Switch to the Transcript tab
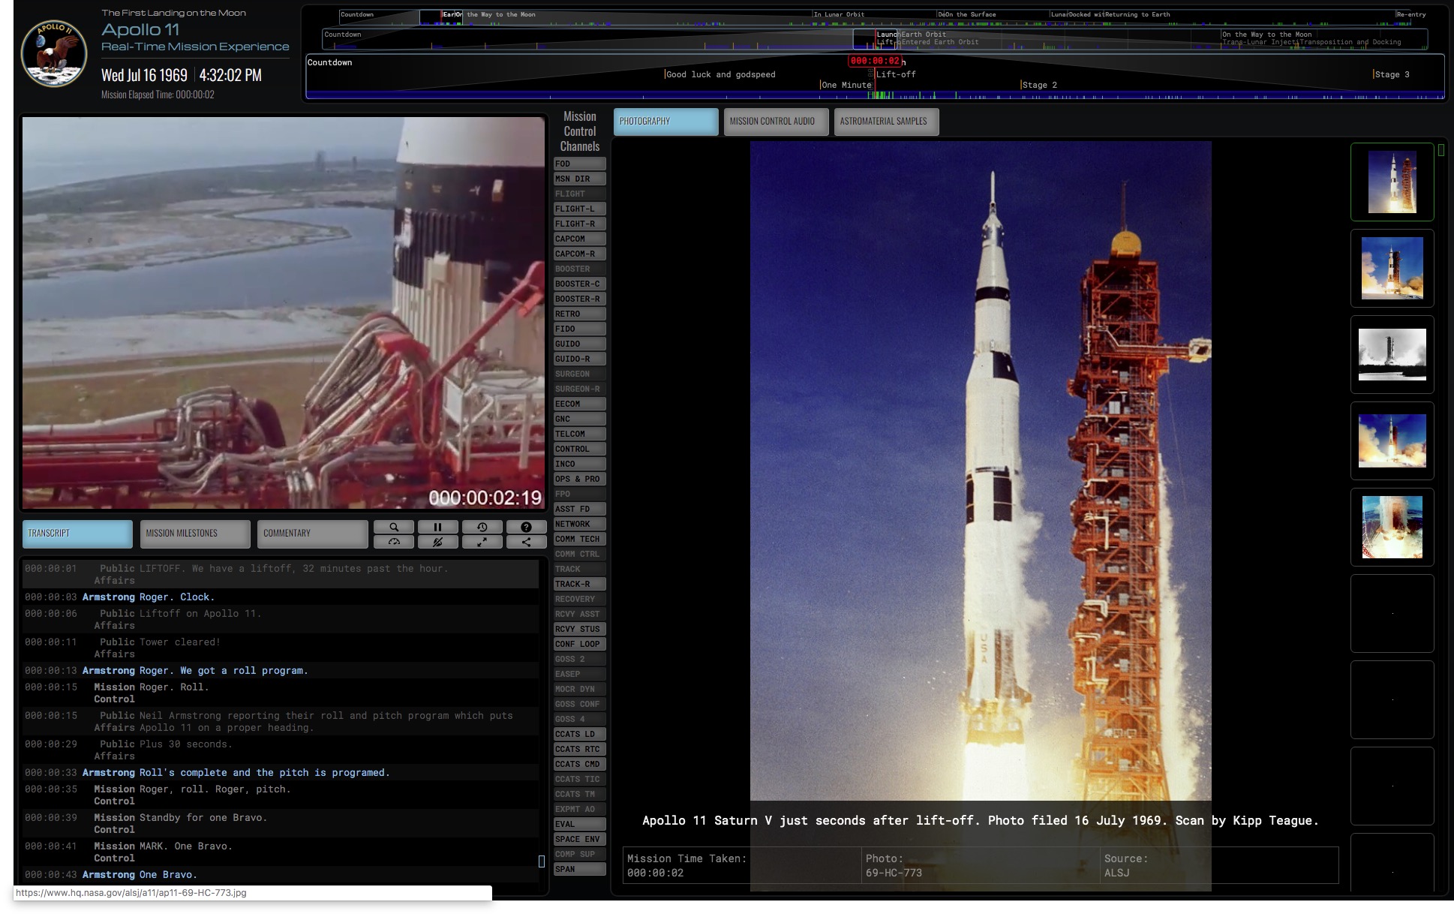This screenshot has width=1454, height=917. (77, 534)
